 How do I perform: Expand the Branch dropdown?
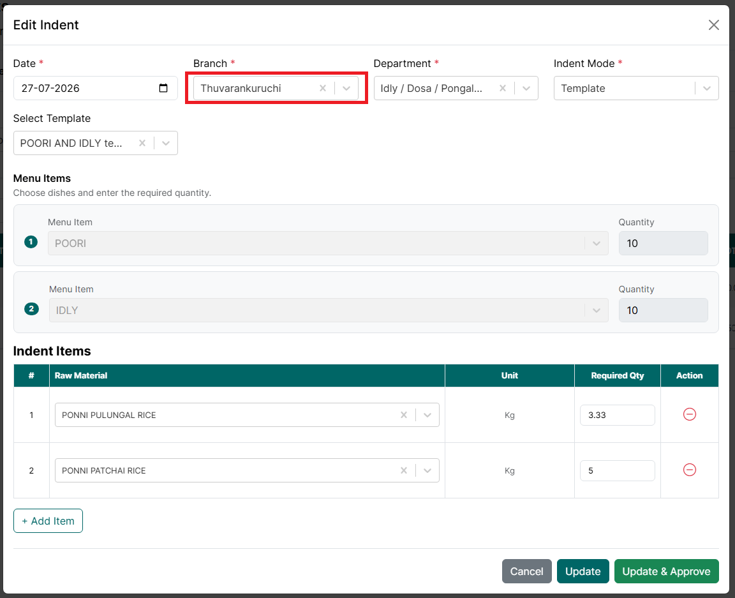click(346, 88)
